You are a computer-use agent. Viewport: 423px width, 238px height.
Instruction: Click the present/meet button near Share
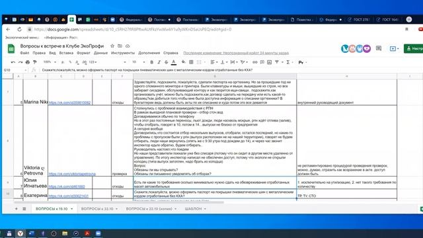pyautogui.click(x=394, y=48)
